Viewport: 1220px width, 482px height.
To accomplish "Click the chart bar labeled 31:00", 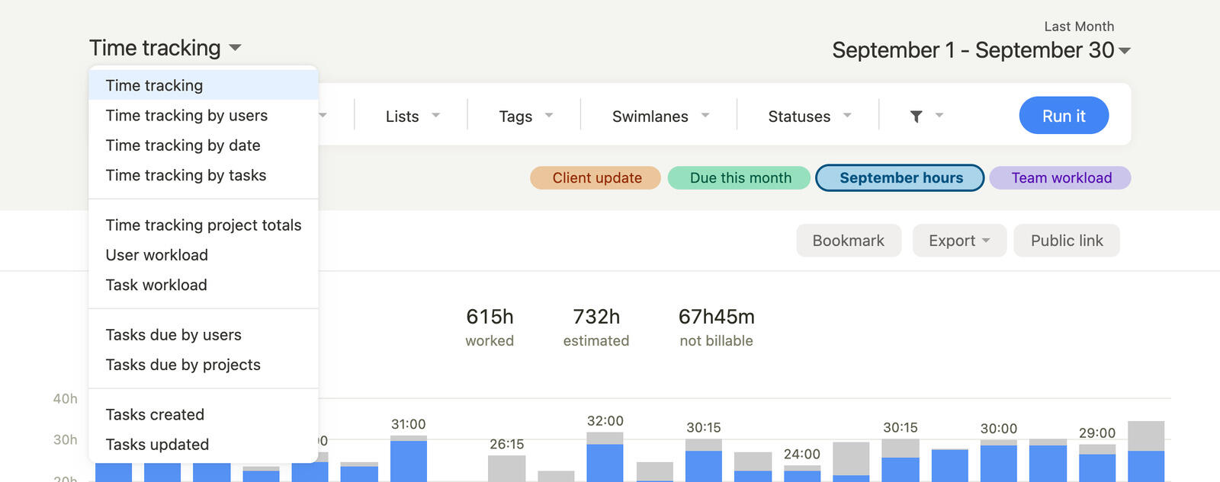I will 409,458.
